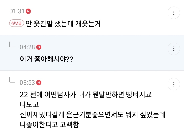Click the line "나좋아한다고 고백함"
The width and height of the screenshot is (184, 136).
click(x=49, y=125)
